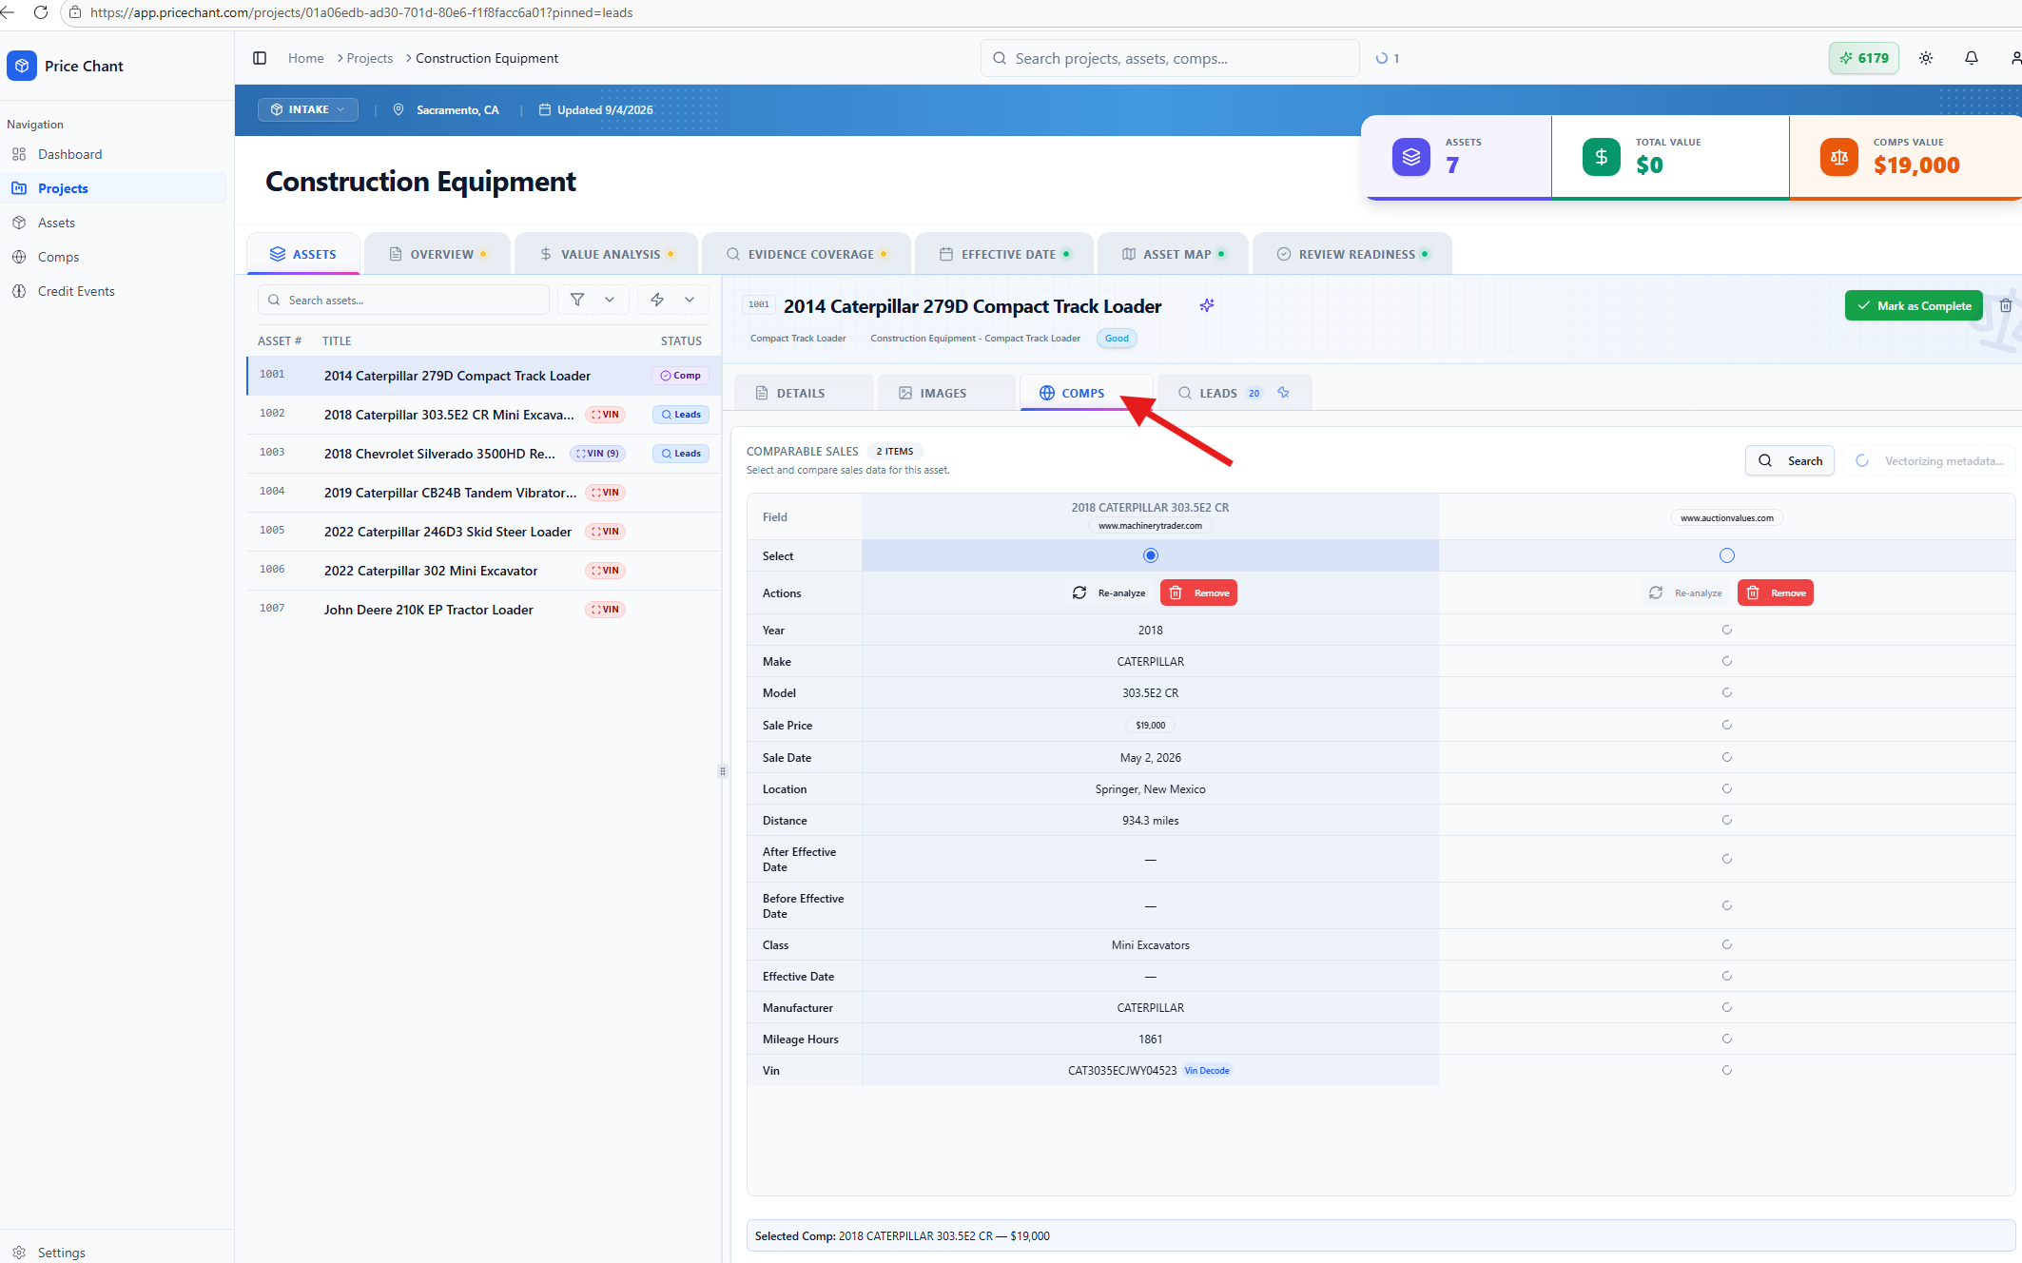Screen dimensions: 2022x1263
Task: Expand the INTAKE status dropdown
Action: click(x=308, y=109)
